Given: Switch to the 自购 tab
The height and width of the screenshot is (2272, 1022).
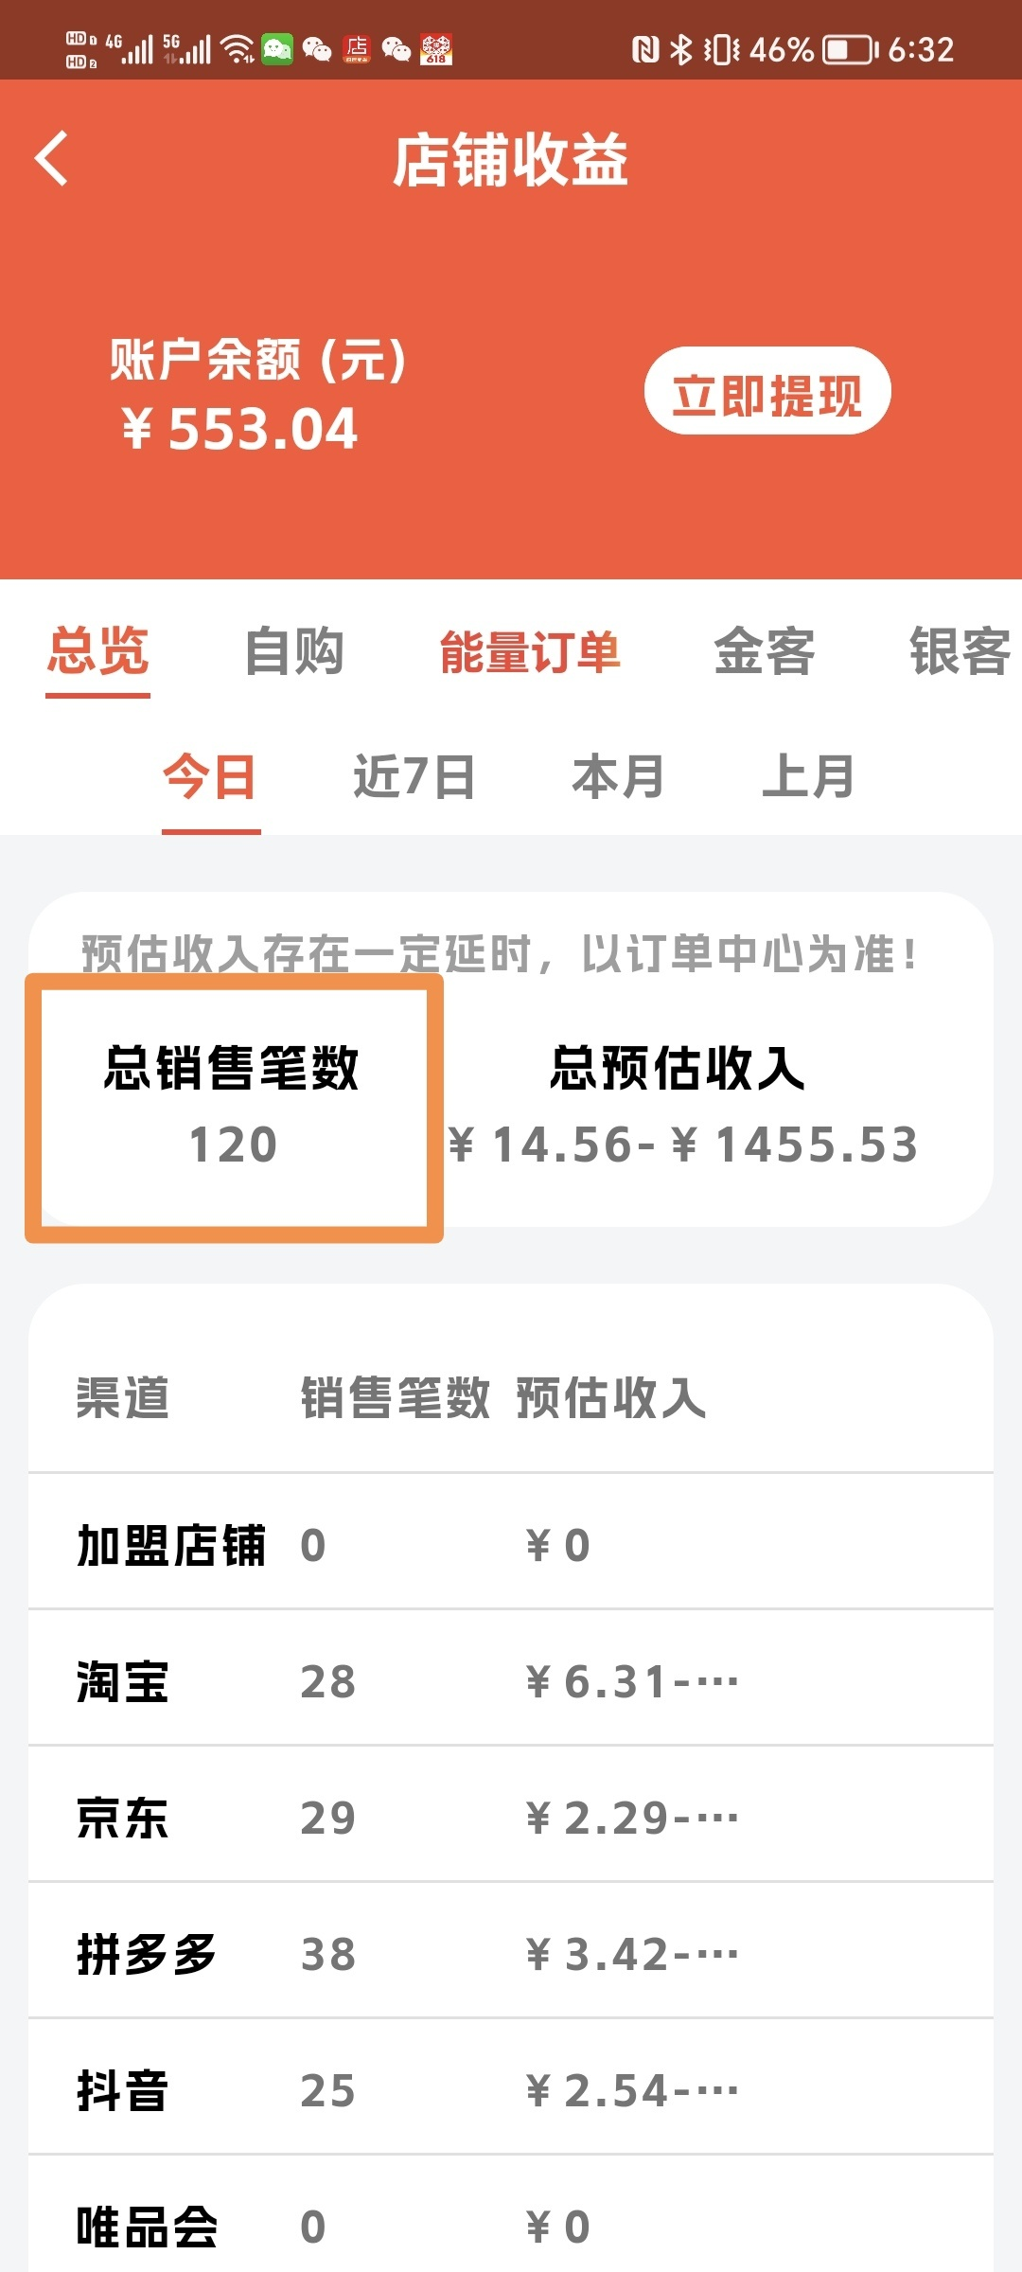Looking at the screenshot, I should 293,652.
